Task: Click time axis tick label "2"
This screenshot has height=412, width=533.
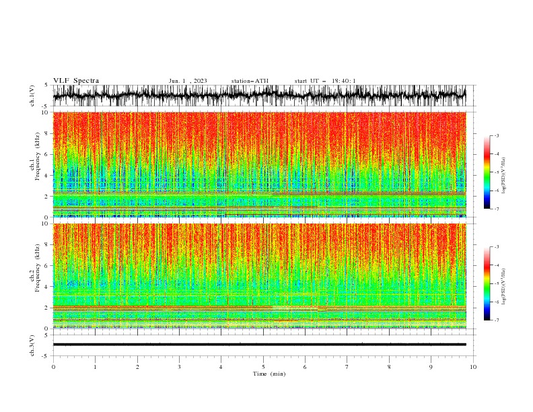Action: pos(137,367)
